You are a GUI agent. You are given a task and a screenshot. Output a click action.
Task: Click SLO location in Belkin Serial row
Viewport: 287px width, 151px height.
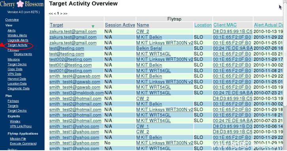198,48
